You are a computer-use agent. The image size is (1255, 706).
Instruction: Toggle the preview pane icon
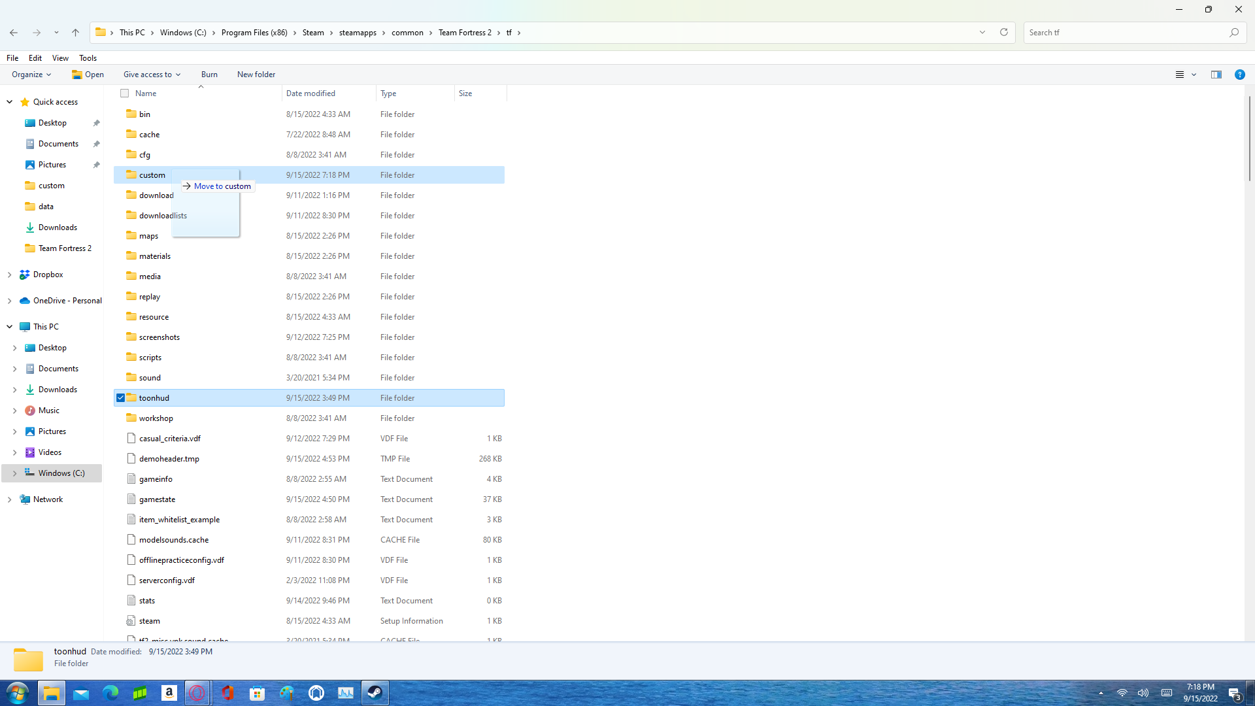pos(1216,75)
